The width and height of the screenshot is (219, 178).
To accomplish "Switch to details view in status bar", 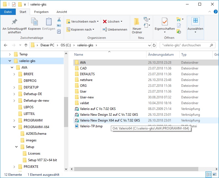I will click(209, 174).
